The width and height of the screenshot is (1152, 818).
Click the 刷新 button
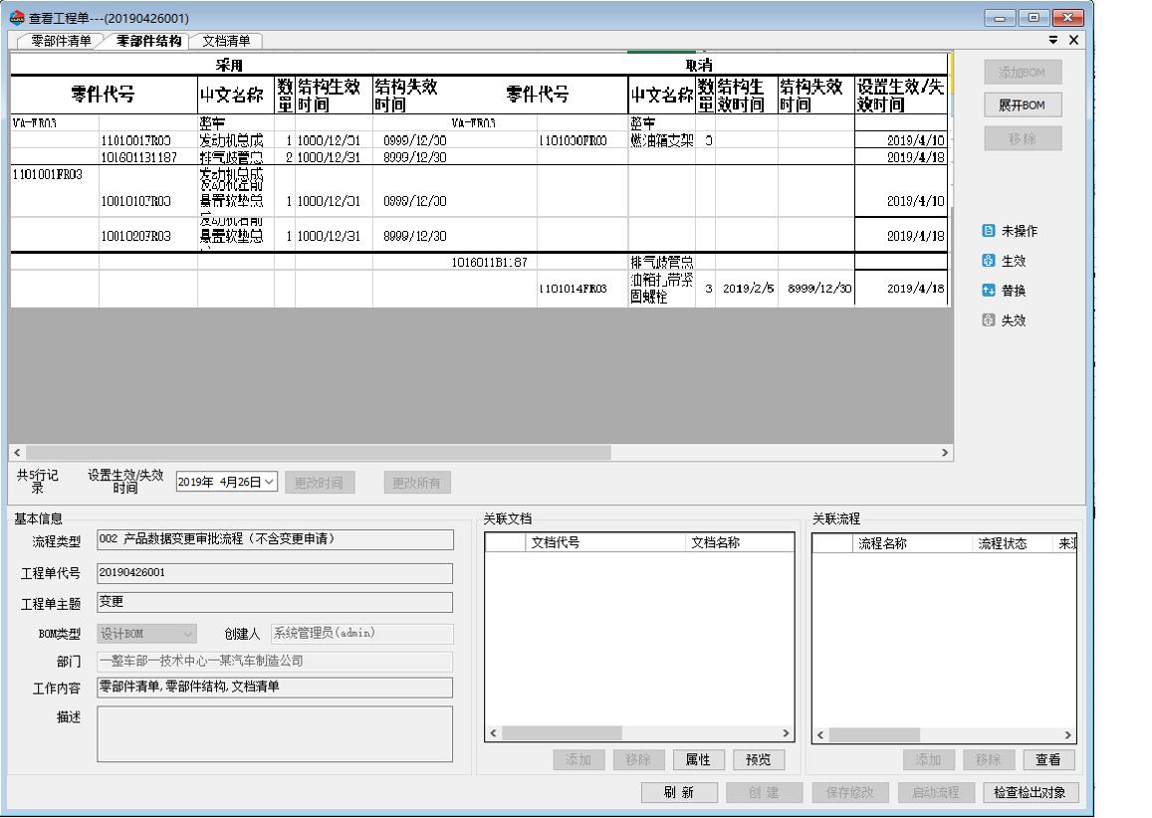(x=678, y=792)
